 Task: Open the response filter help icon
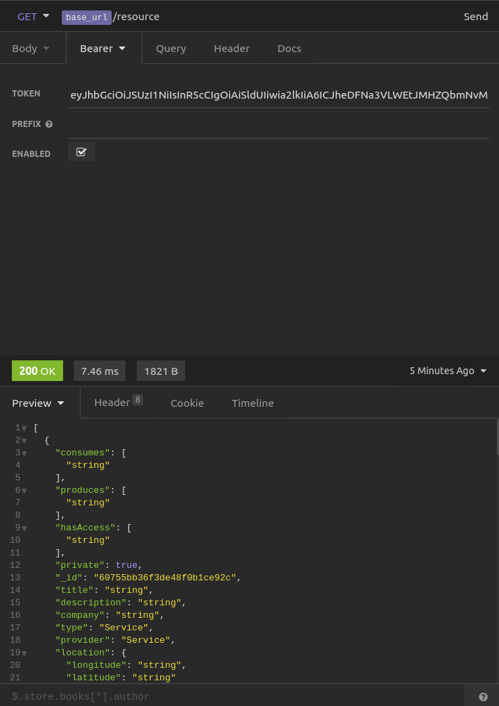(483, 697)
